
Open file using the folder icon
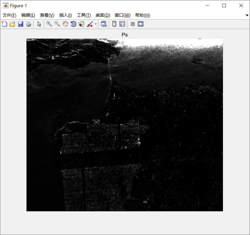[12, 24]
